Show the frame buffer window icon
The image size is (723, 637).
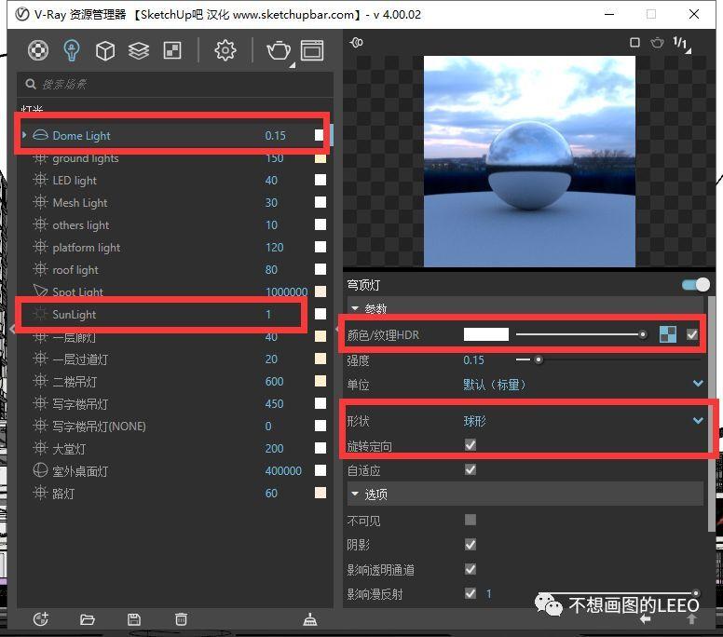tap(312, 50)
